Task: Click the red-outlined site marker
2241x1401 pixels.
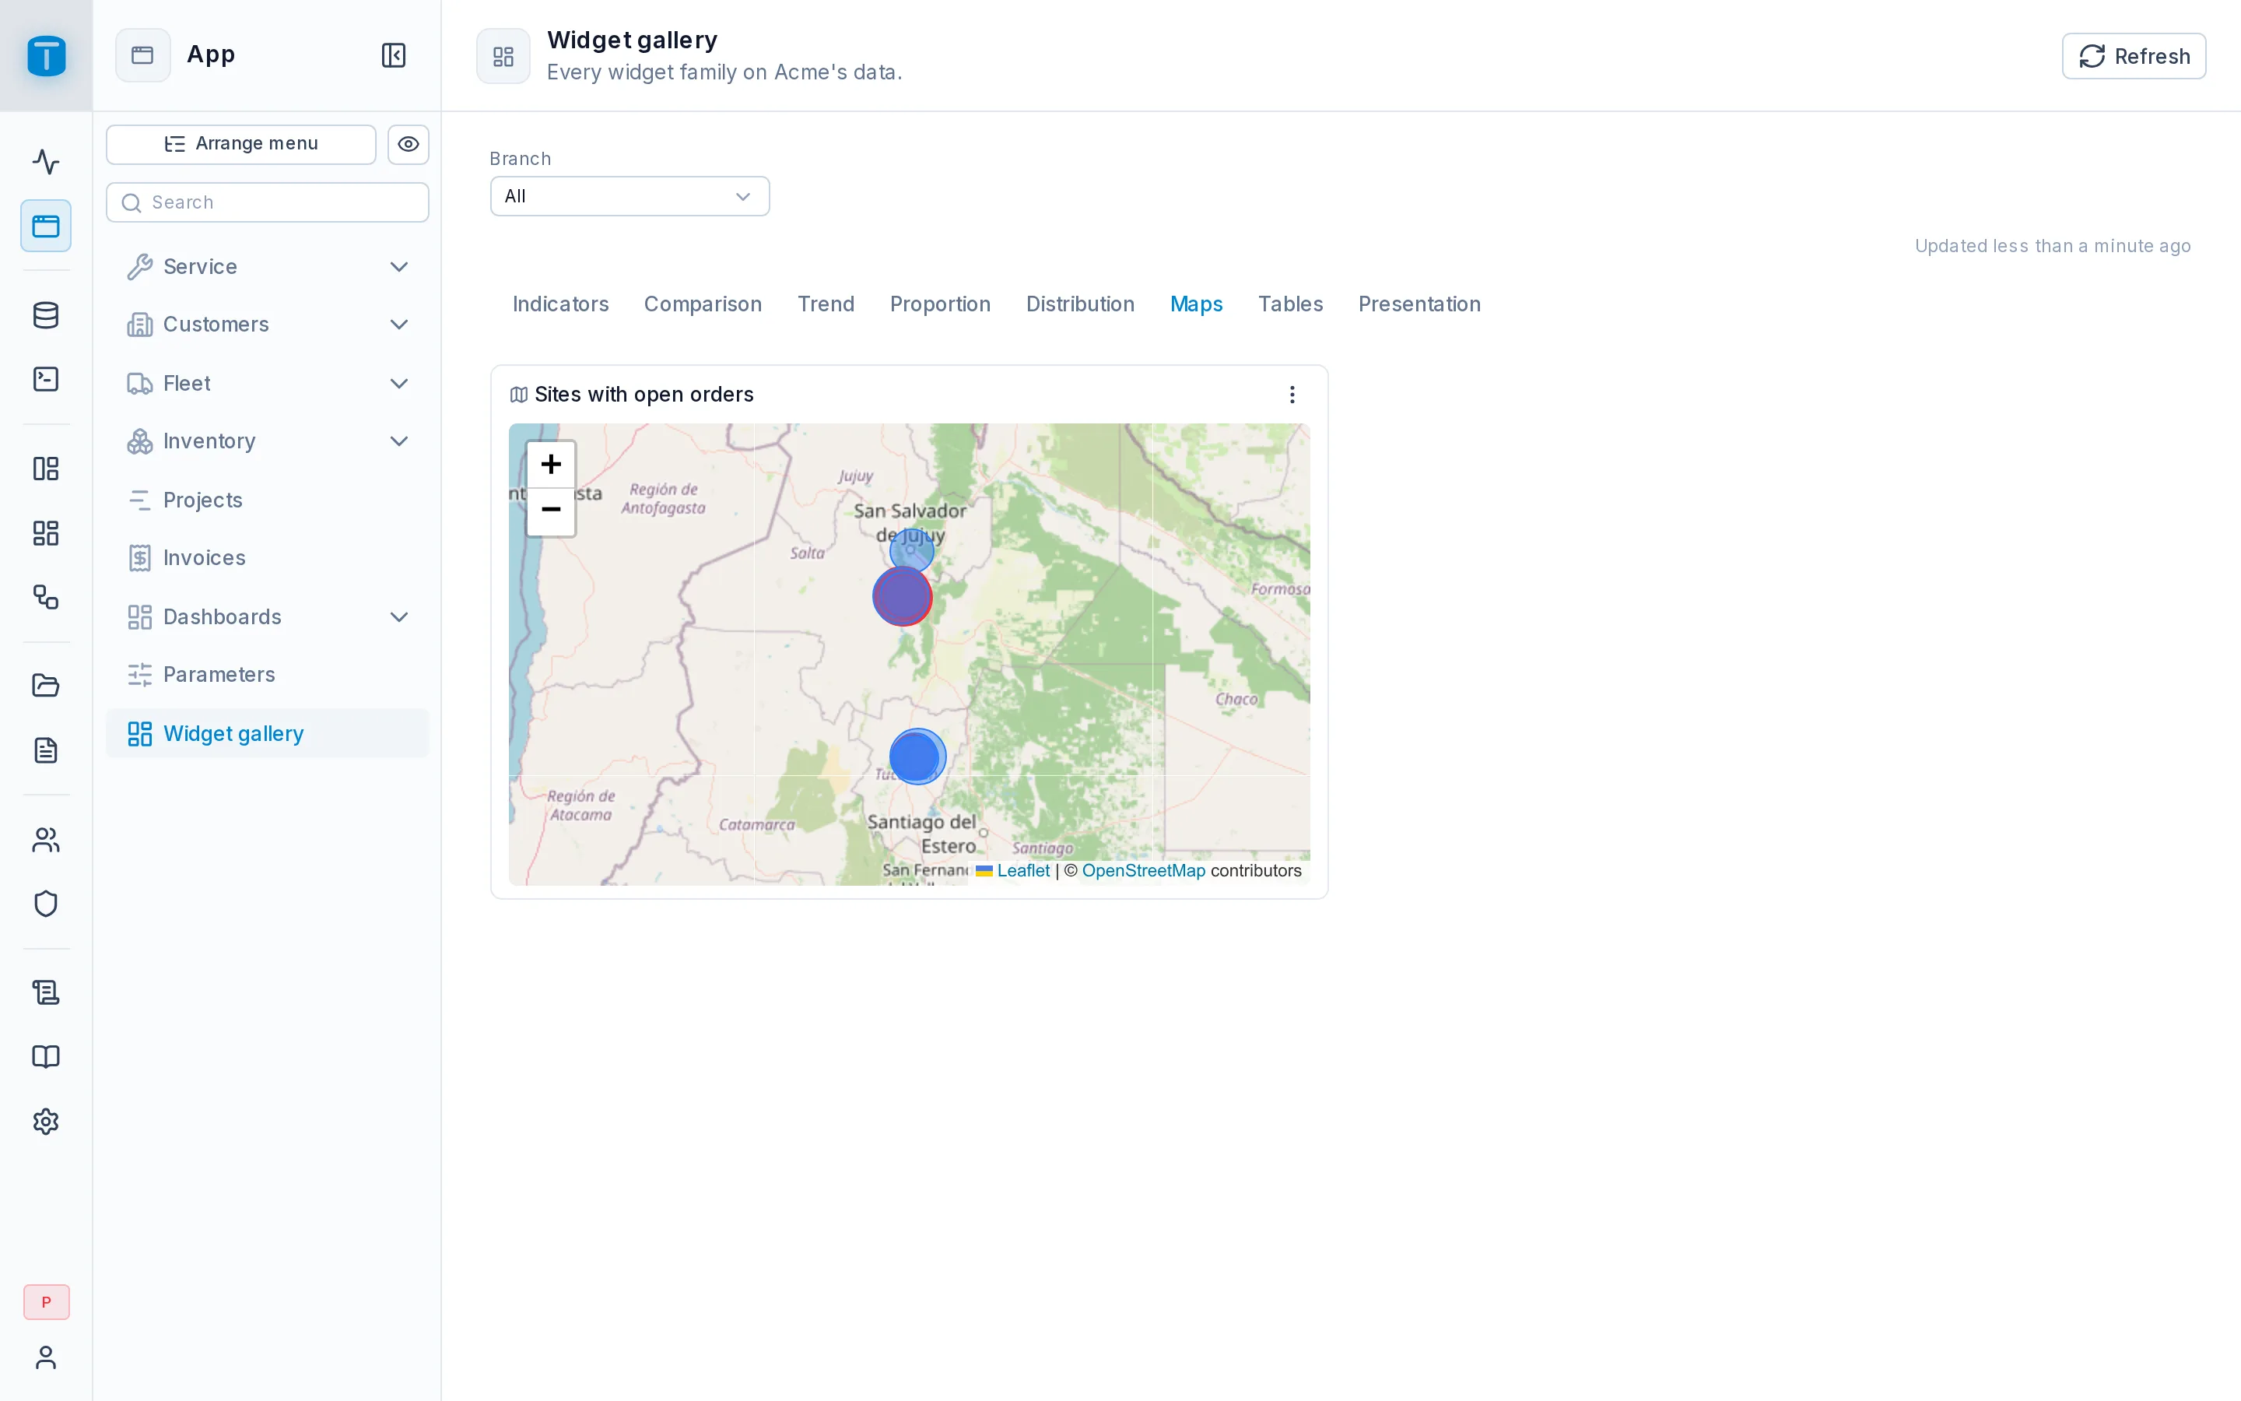Action: [902, 595]
